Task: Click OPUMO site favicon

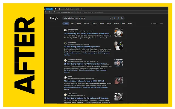Action: tap(65, 77)
